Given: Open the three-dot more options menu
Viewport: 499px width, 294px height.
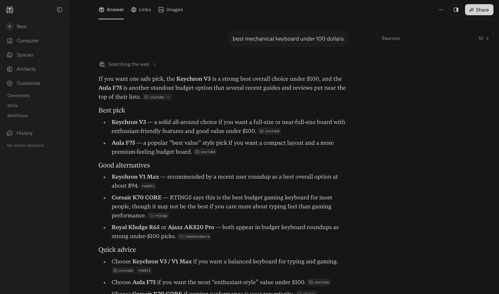Looking at the screenshot, I should point(441,10).
